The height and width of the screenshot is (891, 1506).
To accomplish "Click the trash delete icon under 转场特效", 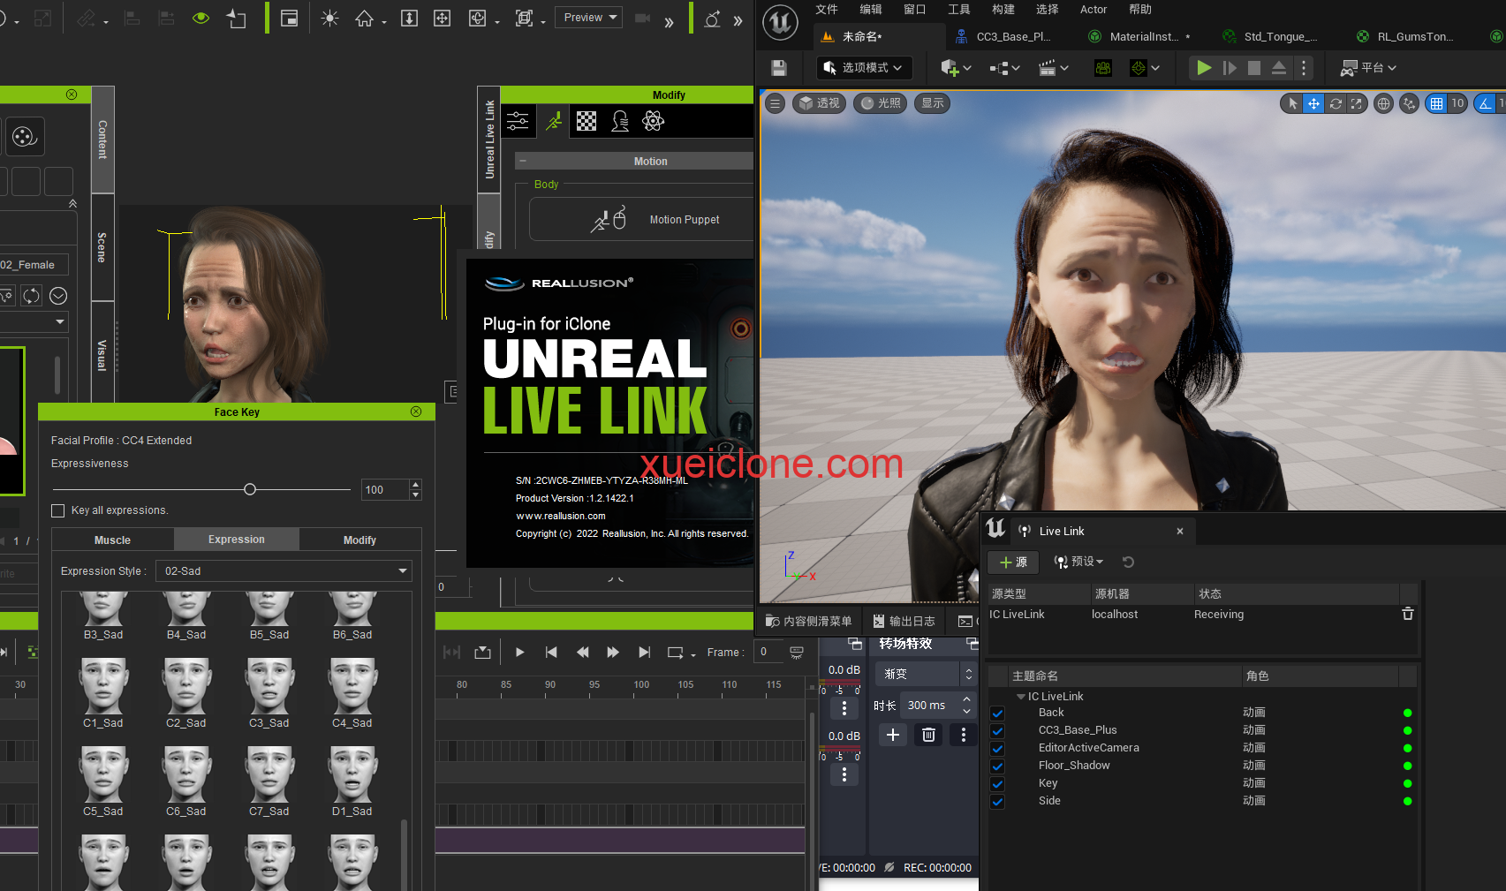I will point(928,735).
